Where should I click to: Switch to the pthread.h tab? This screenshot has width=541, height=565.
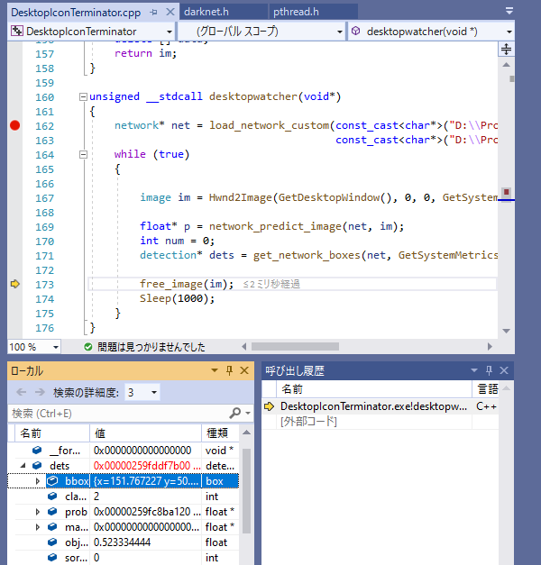point(296,12)
